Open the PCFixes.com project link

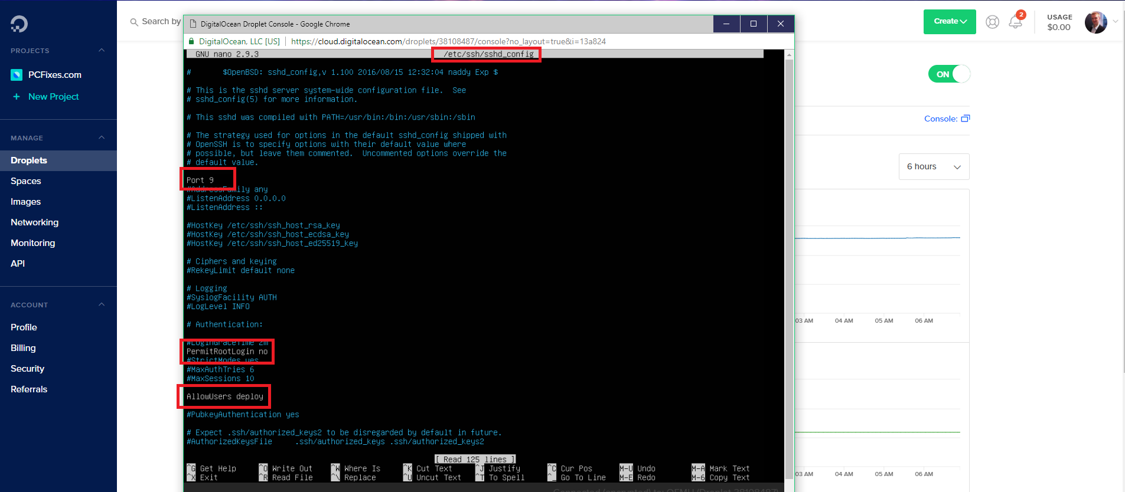(x=55, y=75)
